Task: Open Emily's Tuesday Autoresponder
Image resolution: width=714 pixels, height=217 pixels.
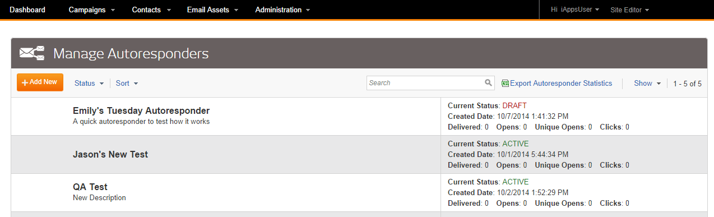Action: click(x=141, y=110)
